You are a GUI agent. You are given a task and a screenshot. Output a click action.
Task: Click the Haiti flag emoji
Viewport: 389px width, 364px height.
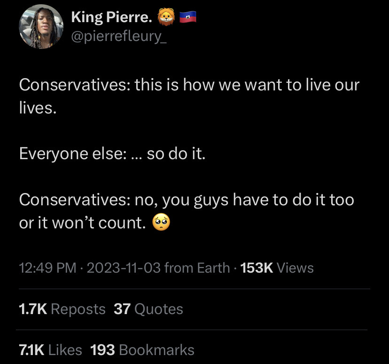(x=187, y=18)
